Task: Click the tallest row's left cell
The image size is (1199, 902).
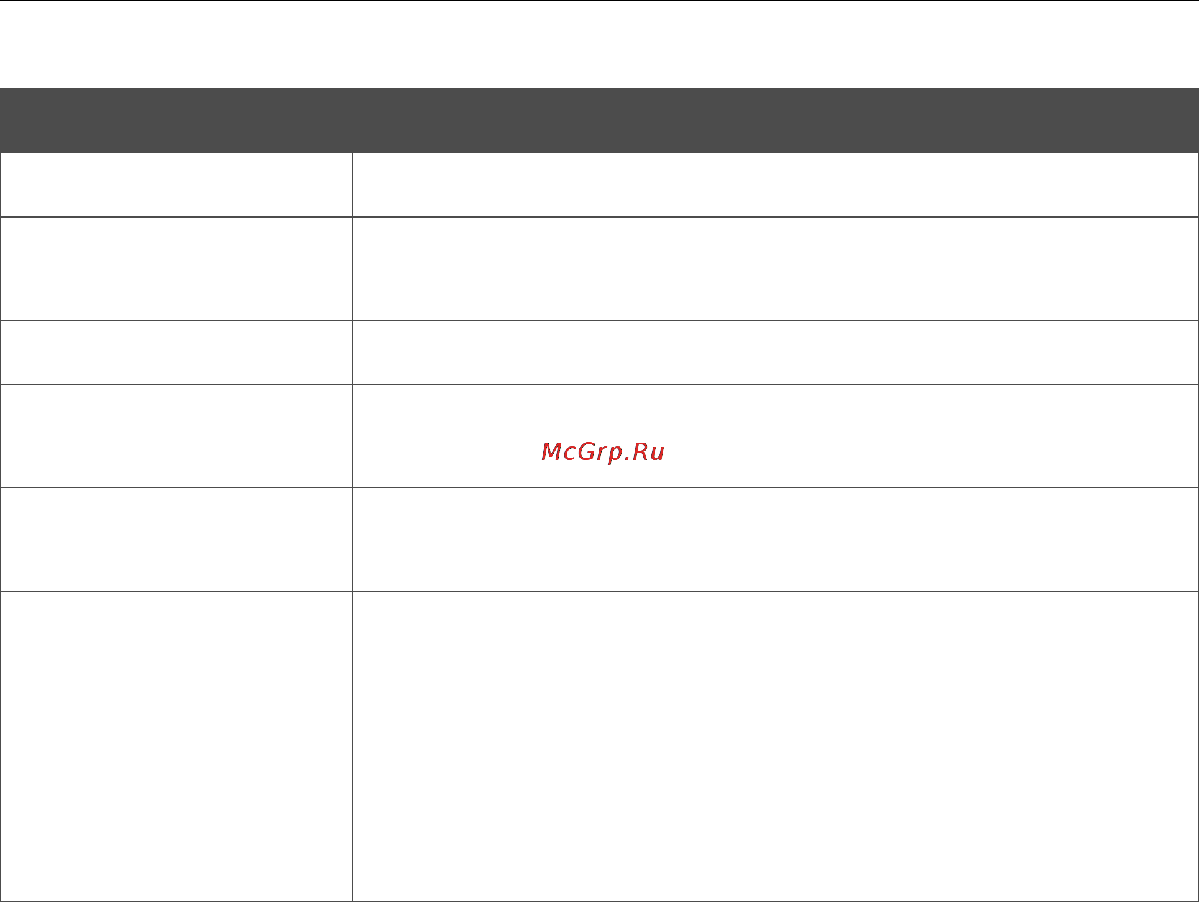Action: coord(176,663)
